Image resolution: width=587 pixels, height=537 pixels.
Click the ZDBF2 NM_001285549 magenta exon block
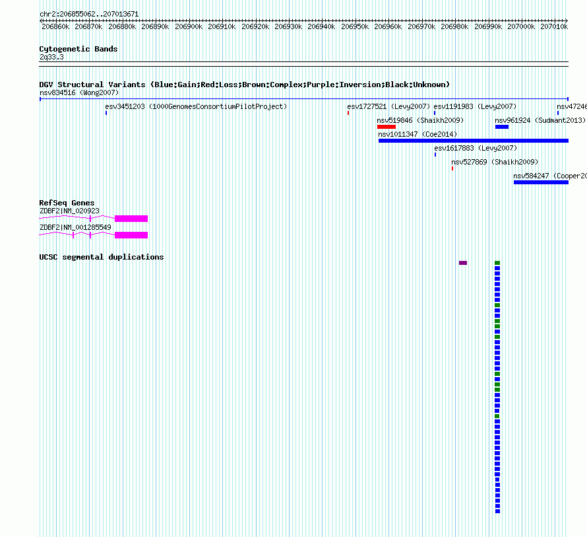[131, 235]
